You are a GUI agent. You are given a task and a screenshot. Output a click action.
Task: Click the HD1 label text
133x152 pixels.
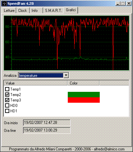tap(14, 111)
